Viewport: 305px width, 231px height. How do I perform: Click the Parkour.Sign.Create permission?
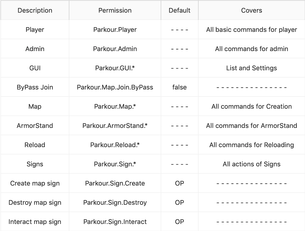[115, 183]
